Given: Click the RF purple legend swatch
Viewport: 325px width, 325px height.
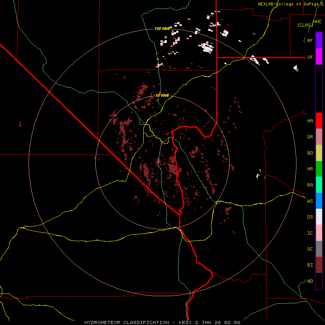Looking at the screenshot, I should pyautogui.click(x=319, y=40).
